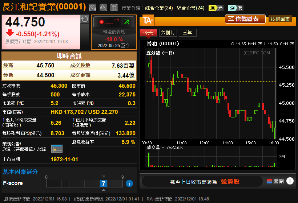
Task: Click the 盤路 color block icon
Action: click(x=269, y=181)
